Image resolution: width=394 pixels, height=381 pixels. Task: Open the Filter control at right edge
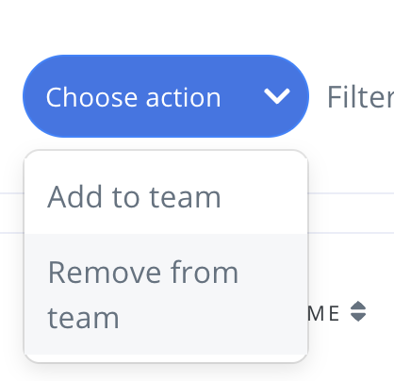click(360, 97)
